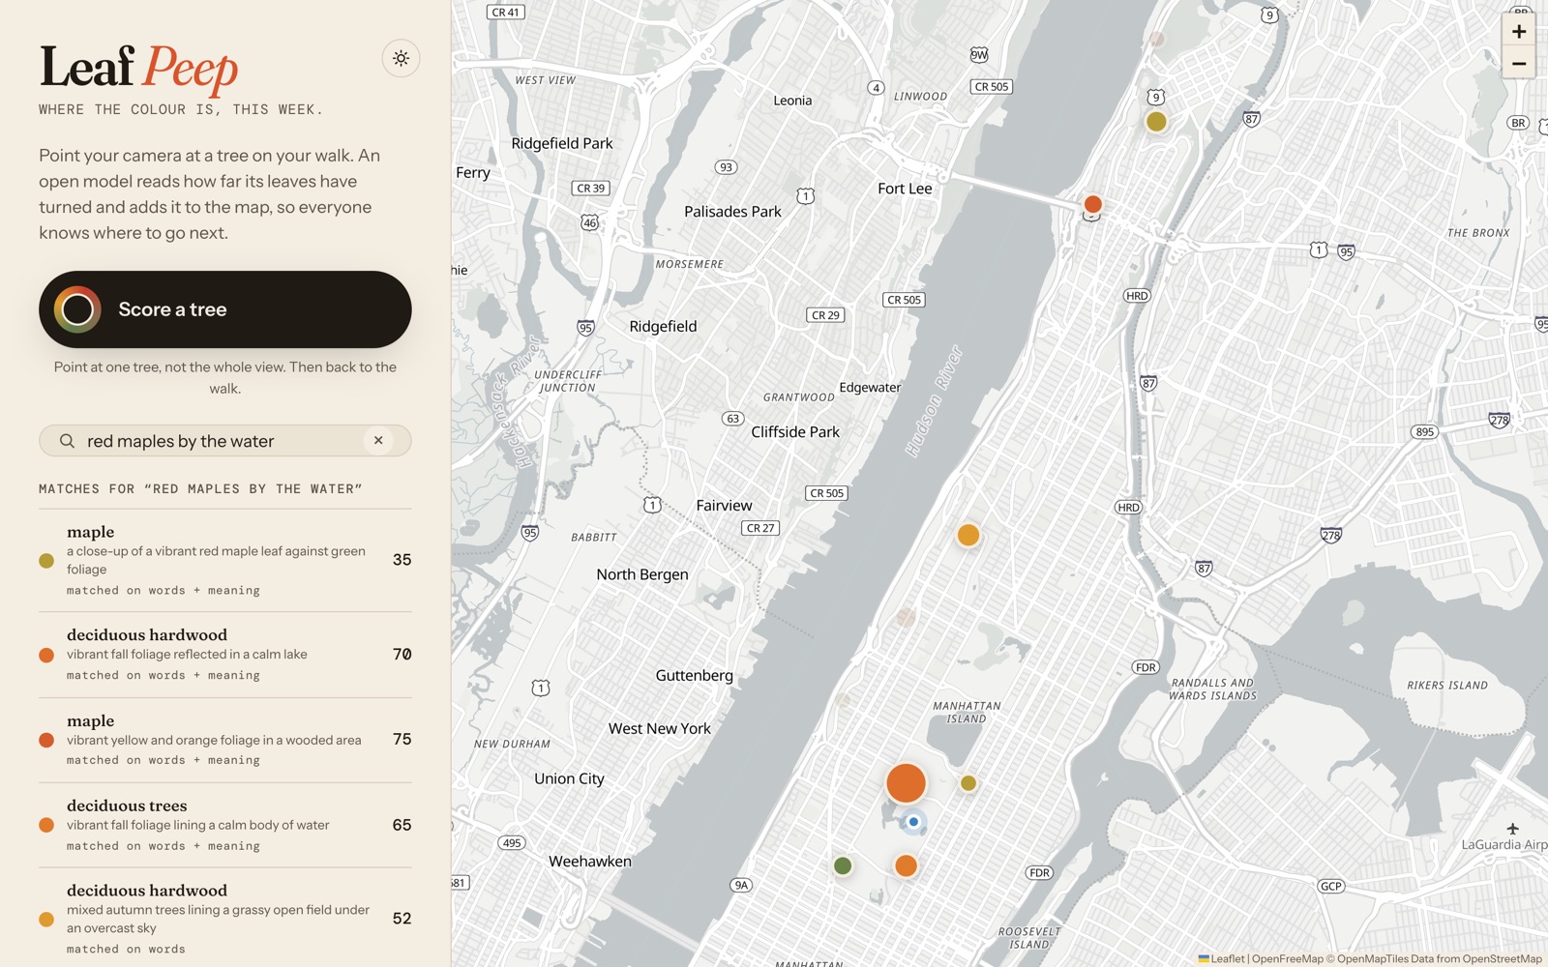
Task: Zoom in on the map
Action: [1519, 31]
